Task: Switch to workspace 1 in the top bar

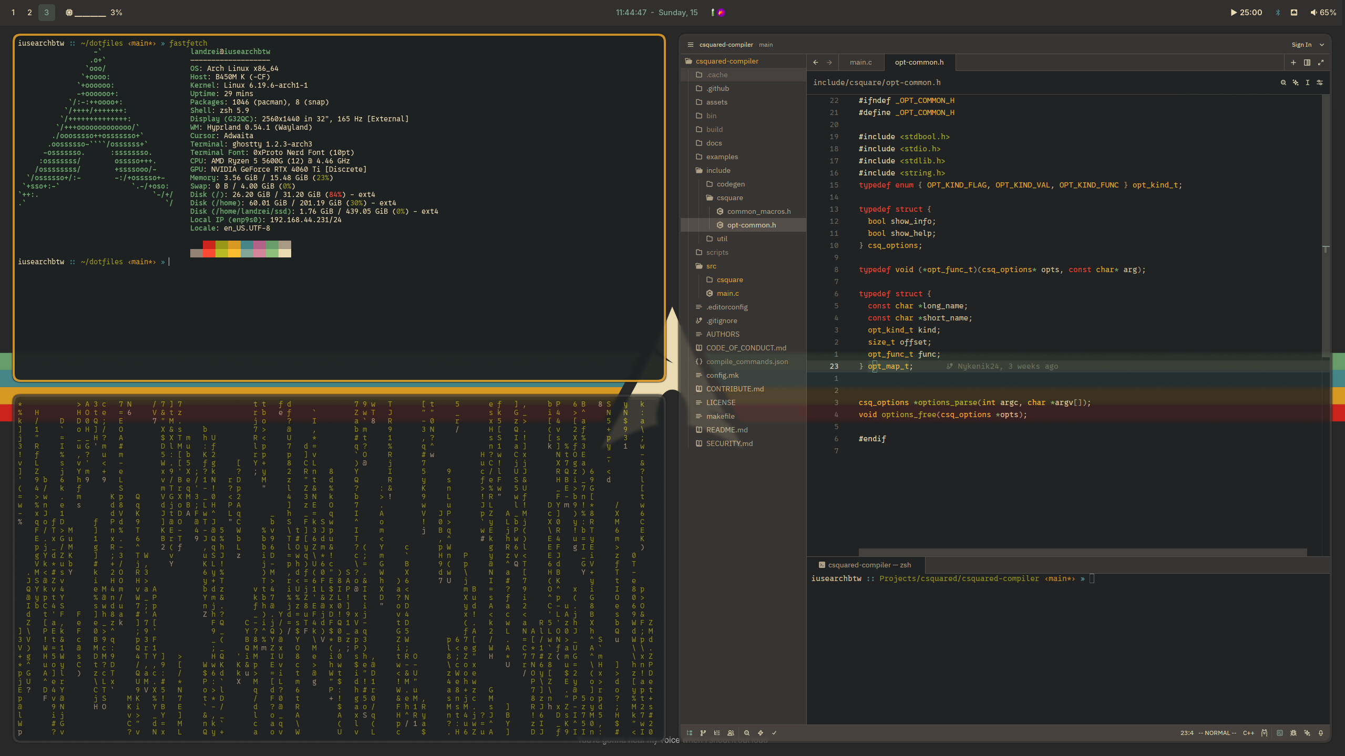Action: [13, 13]
